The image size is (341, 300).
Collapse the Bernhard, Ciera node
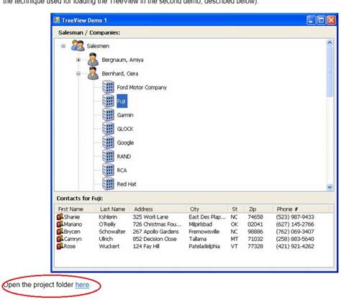[x=78, y=73]
